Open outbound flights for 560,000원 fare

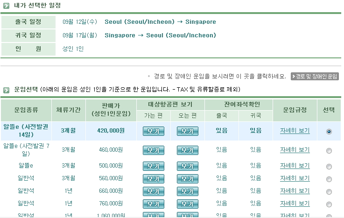tap(154, 178)
